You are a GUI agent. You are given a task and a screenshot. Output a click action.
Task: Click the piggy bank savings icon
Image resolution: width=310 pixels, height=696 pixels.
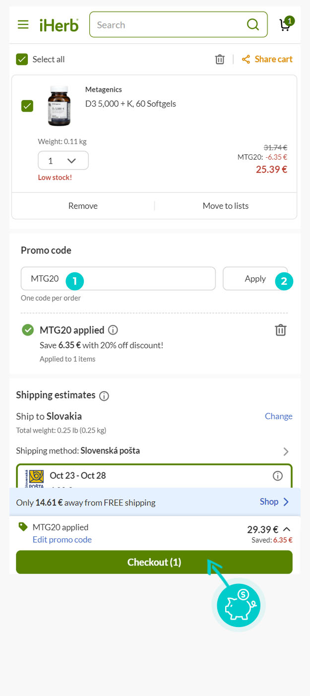pyautogui.click(x=239, y=605)
